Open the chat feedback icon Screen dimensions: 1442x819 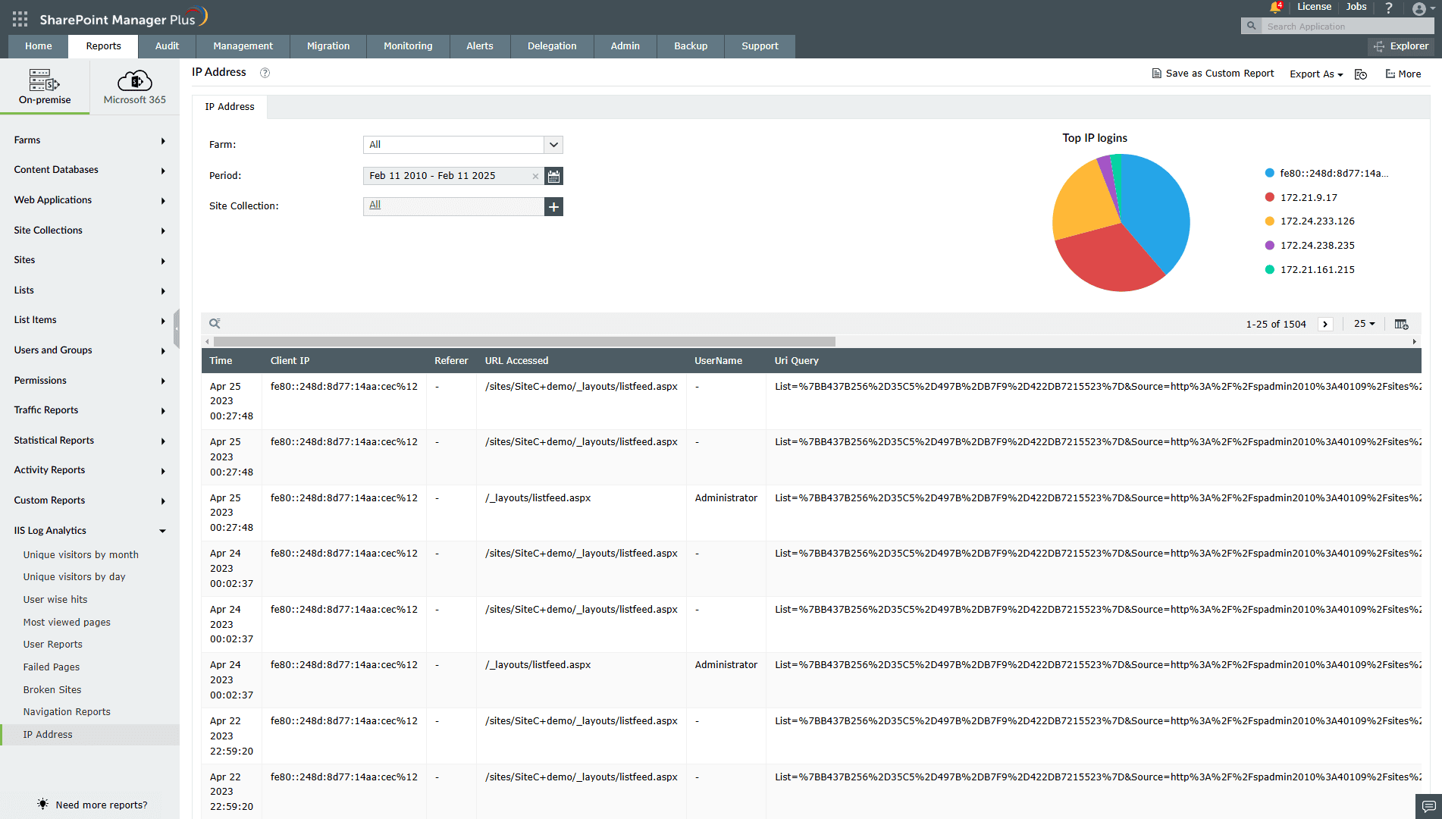tap(1428, 806)
